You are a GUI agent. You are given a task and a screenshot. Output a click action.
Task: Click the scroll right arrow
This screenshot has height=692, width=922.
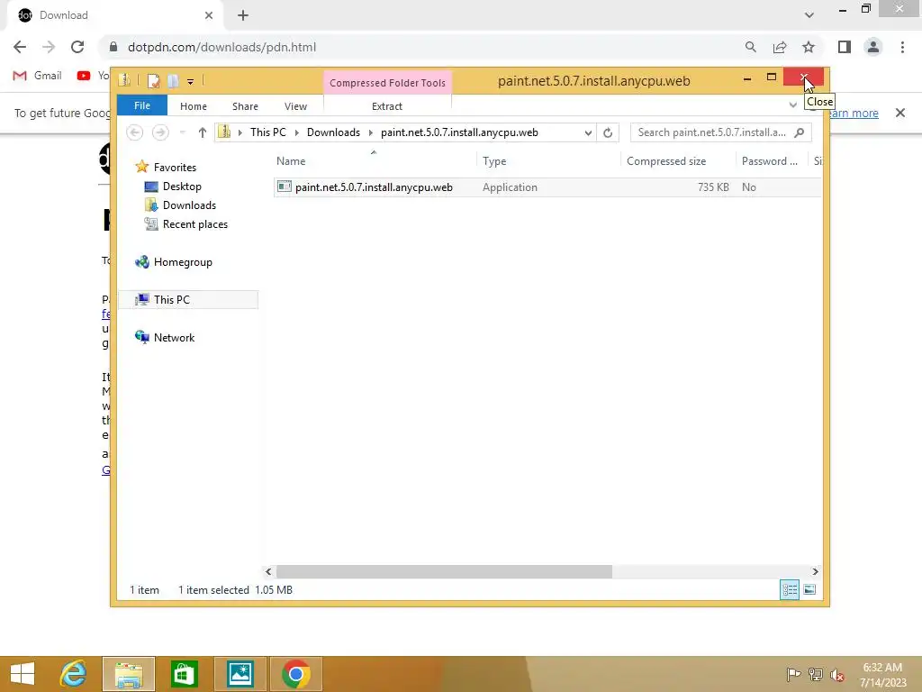click(815, 571)
